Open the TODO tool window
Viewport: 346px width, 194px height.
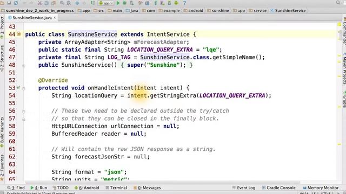pos(61,188)
